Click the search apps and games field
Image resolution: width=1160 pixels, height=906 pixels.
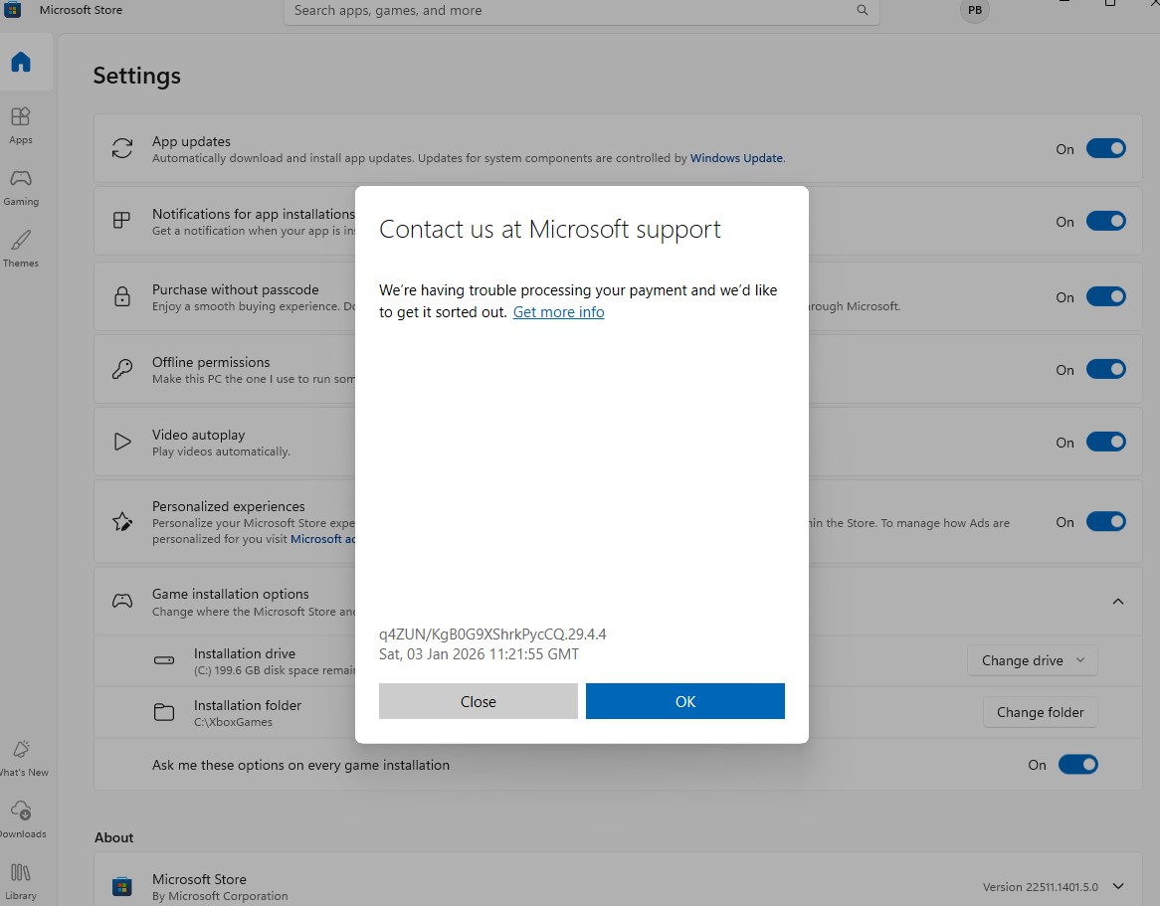coord(581,11)
